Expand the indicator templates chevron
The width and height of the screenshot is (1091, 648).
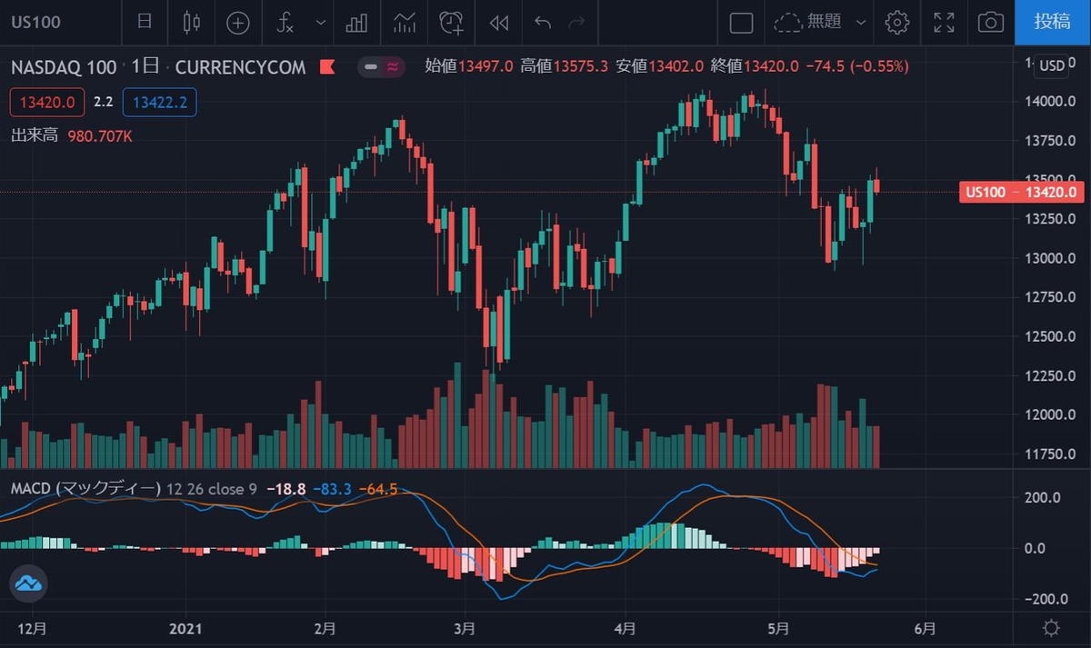click(320, 23)
